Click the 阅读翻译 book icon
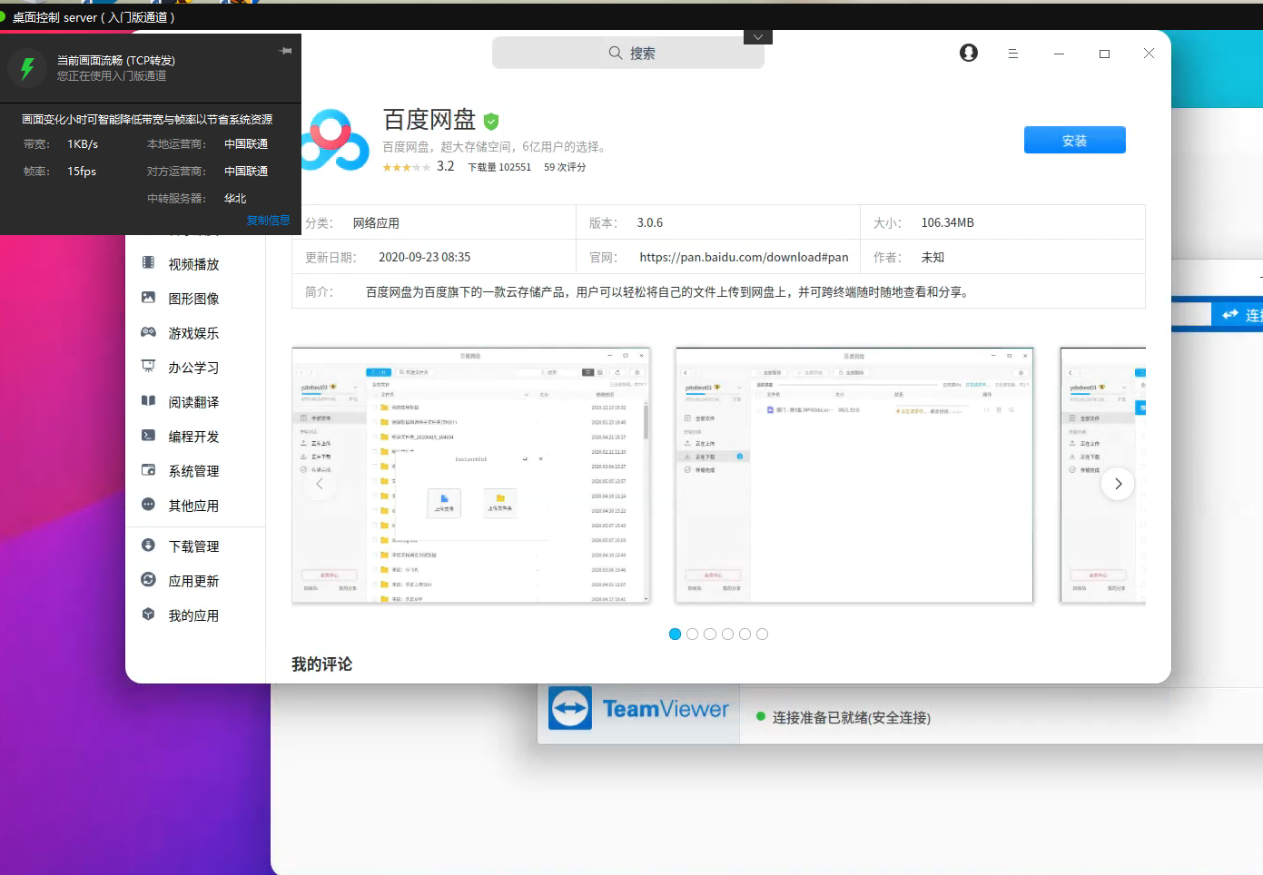 pos(148,401)
